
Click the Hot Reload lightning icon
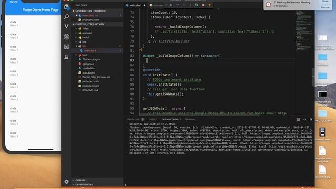(209, 5)
